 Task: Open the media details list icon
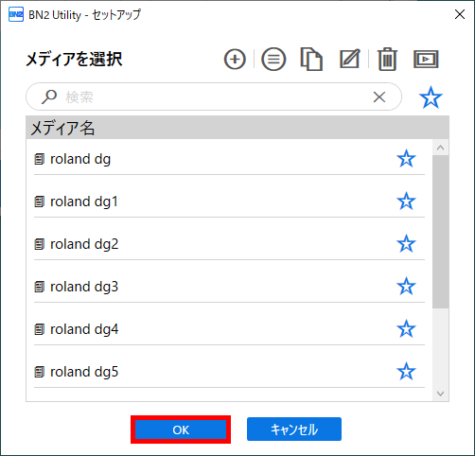click(x=273, y=59)
